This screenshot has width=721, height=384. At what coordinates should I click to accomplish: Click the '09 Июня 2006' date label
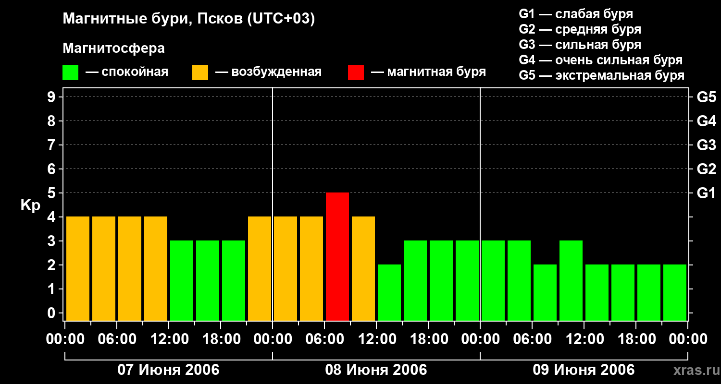pyautogui.click(x=584, y=370)
